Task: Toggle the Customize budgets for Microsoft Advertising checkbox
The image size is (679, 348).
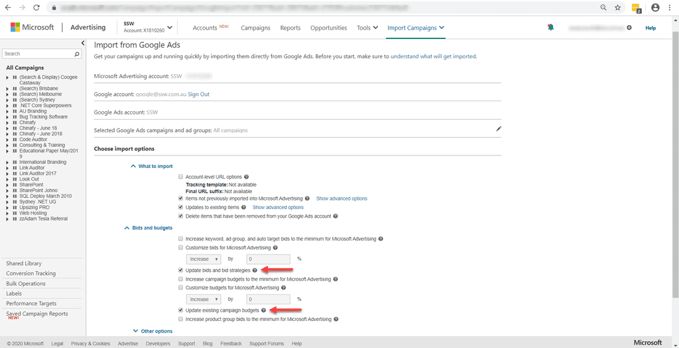Action: (180, 288)
